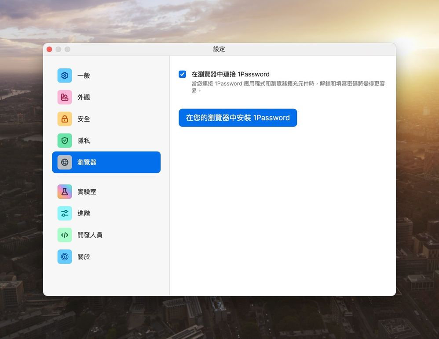The image size is (439, 339).
Task: Switch to the 外觀 label in sidebar
Action: coord(84,97)
